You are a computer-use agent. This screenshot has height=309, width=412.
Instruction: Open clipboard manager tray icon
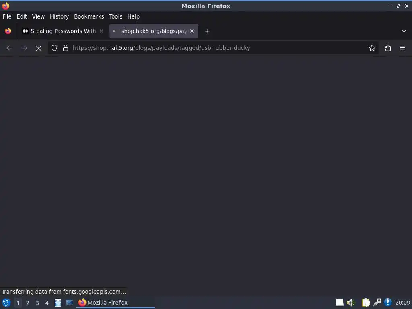point(366,303)
